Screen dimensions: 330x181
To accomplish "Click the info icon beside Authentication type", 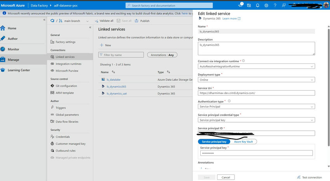I will 229,101.
